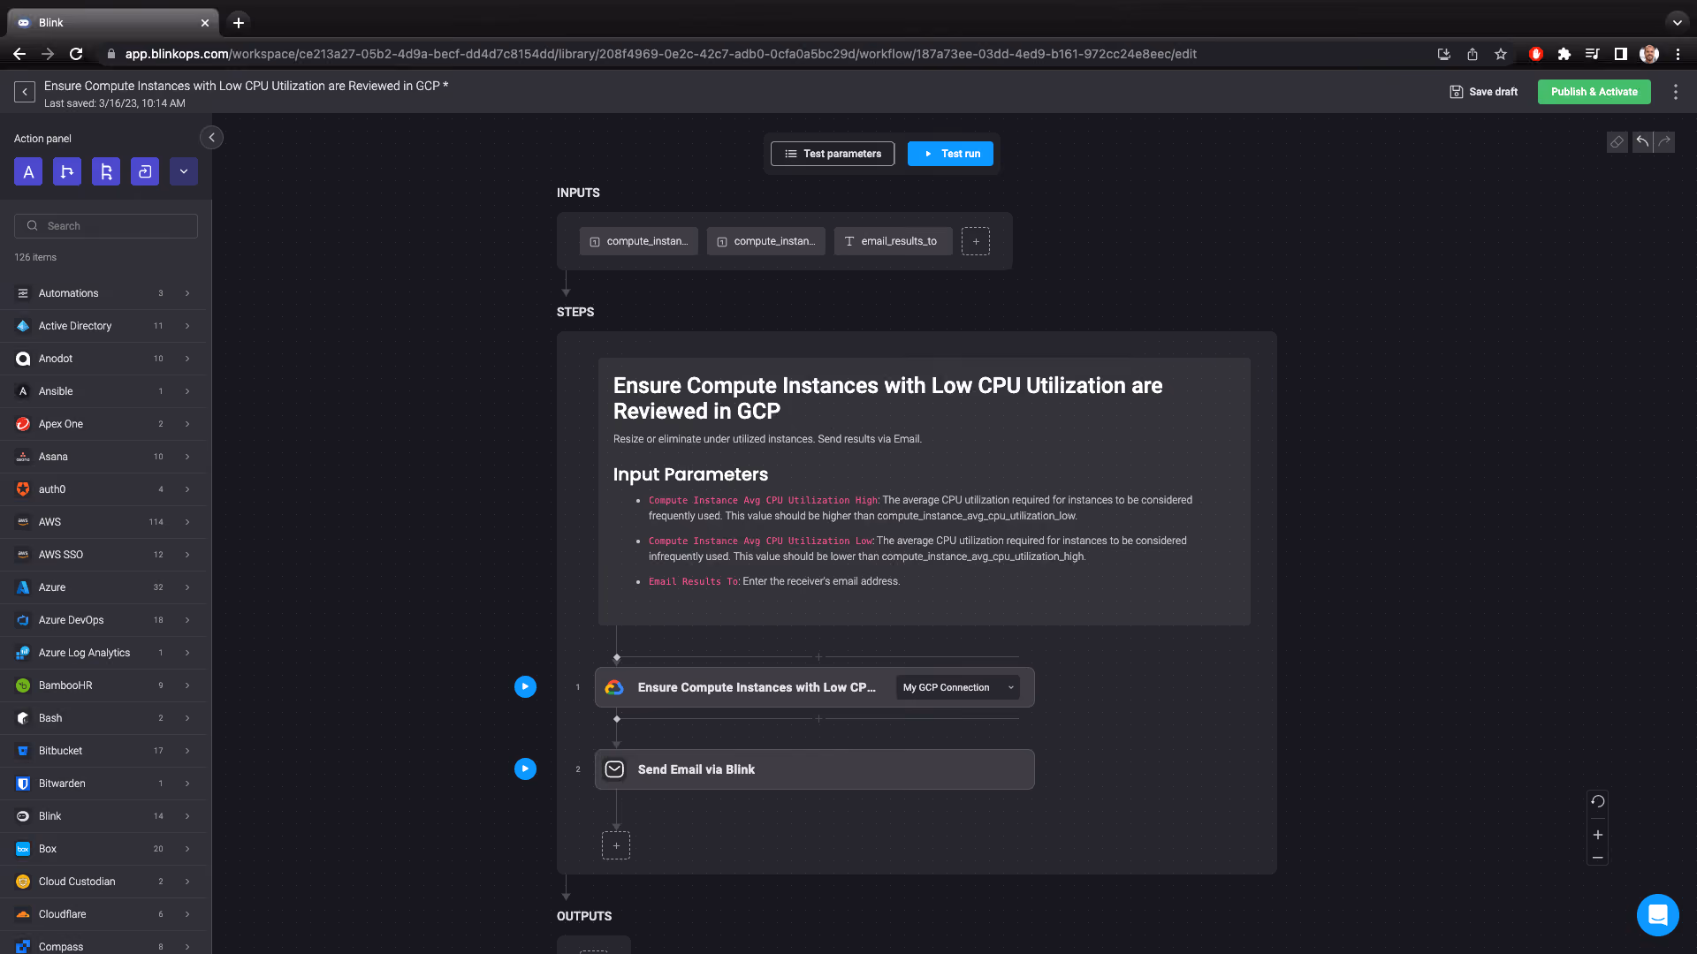Start a Test run

point(950,154)
